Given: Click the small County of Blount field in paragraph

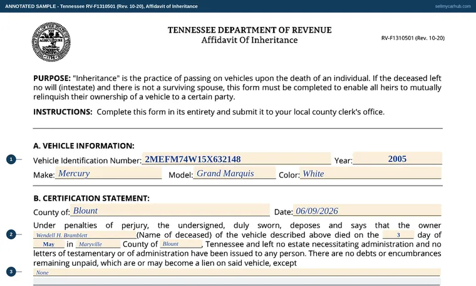Looking at the screenshot, I should click(181, 244).
